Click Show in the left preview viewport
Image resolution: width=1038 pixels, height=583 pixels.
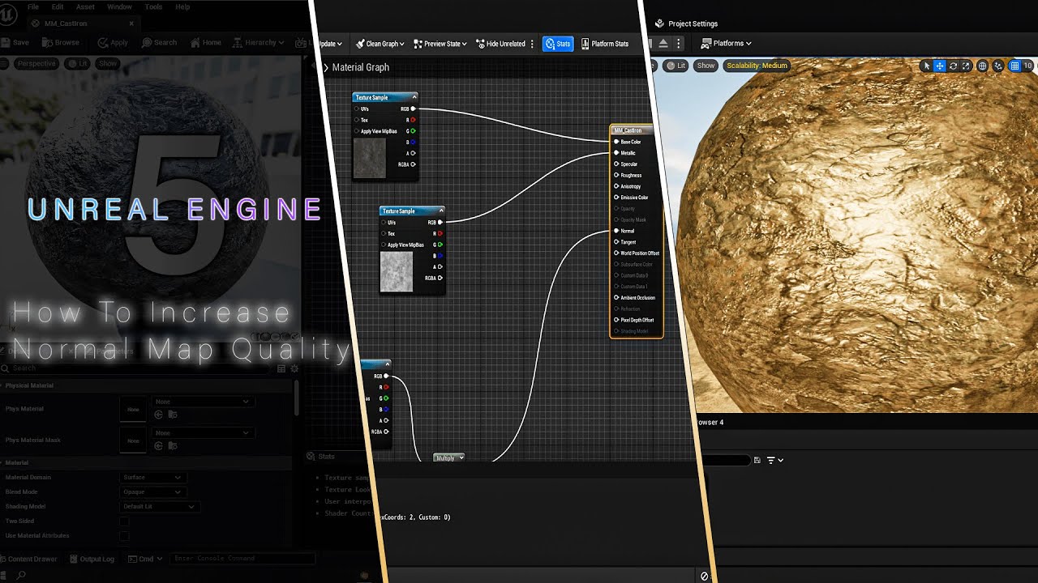107,63
